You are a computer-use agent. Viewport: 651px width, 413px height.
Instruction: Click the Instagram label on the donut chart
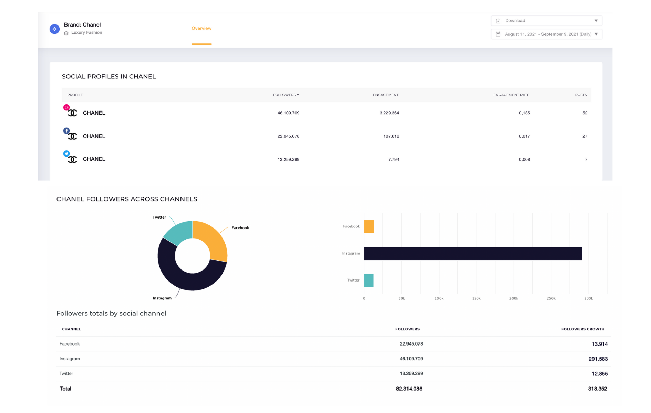(x=162, y=298)
